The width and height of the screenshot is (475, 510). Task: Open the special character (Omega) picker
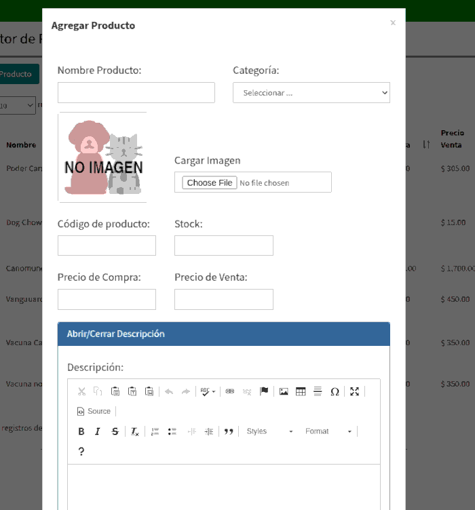(335, 391)
